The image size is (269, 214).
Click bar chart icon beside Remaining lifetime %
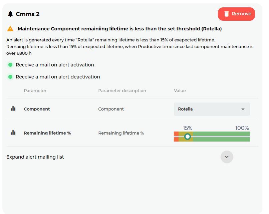13,133
